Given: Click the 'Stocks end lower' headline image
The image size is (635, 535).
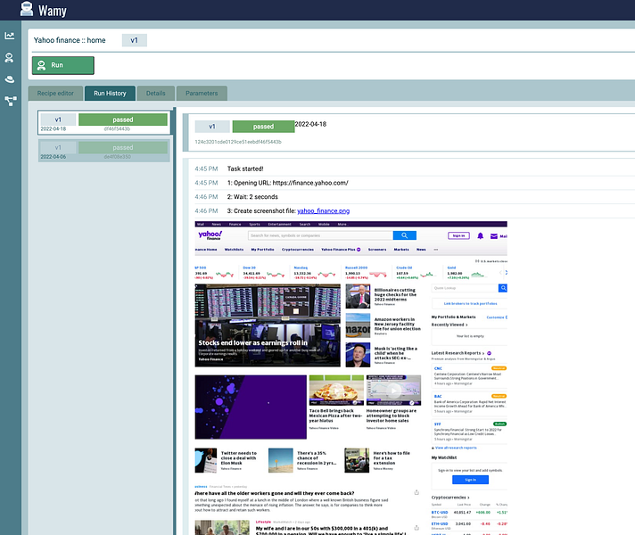Looking at the screenshot, I should (x=268, y=325).
